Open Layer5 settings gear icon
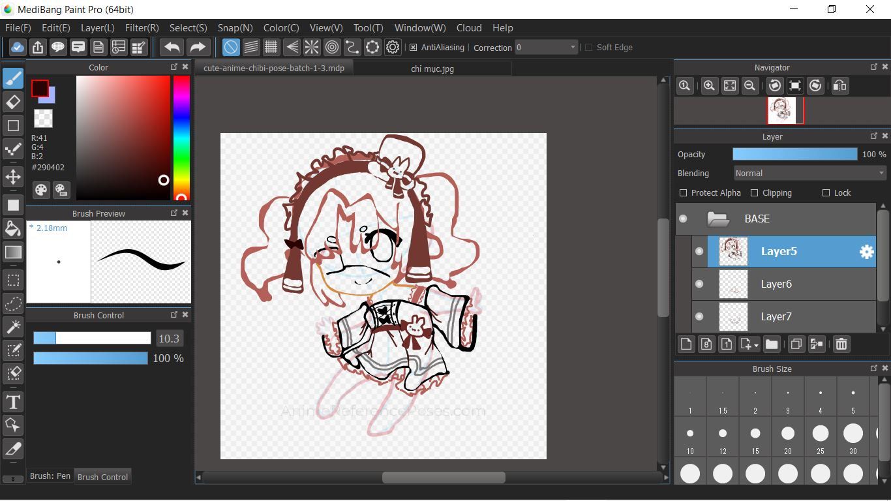The width and height of the screenshot is (891, 501). click(x=866, y=252)
